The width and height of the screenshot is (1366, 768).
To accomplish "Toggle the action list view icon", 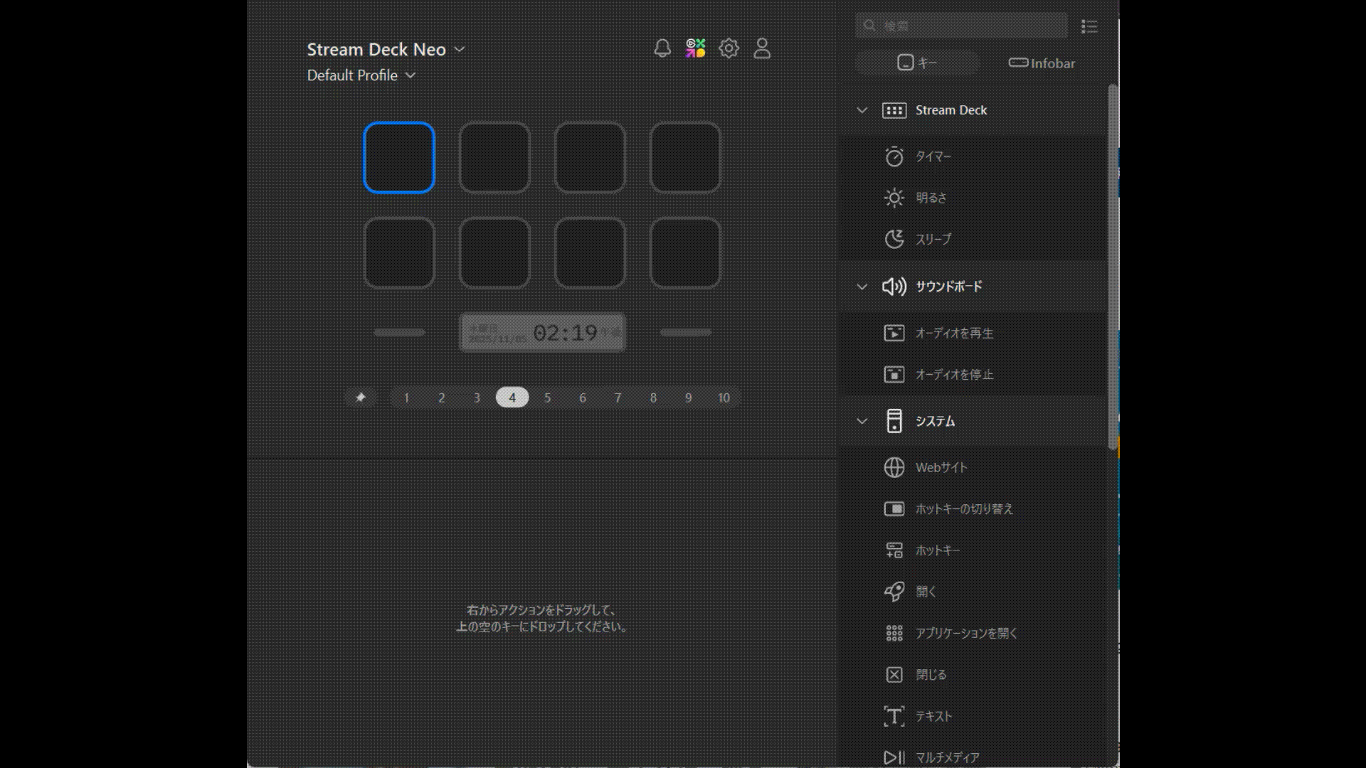I will 1089,26.
